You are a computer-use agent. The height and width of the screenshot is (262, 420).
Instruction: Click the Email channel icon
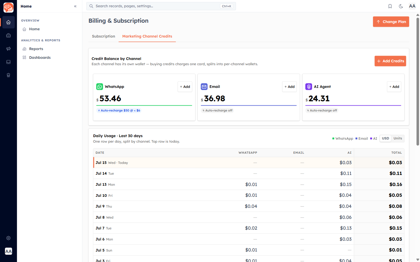(x=204, y=87)
